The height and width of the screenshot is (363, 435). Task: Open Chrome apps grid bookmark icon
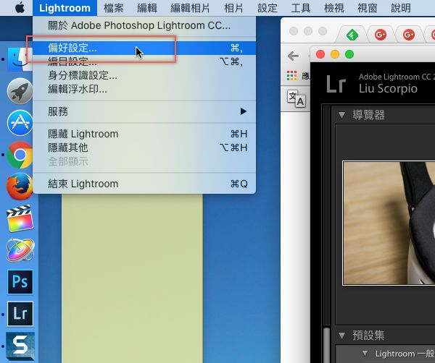pos(292,75)
